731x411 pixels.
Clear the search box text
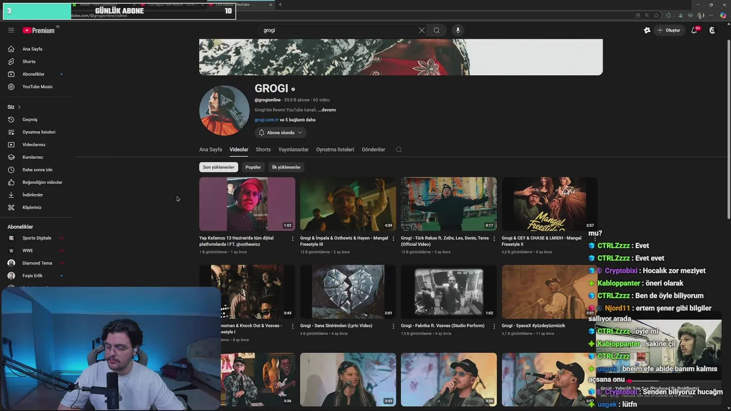pos(421,30)
